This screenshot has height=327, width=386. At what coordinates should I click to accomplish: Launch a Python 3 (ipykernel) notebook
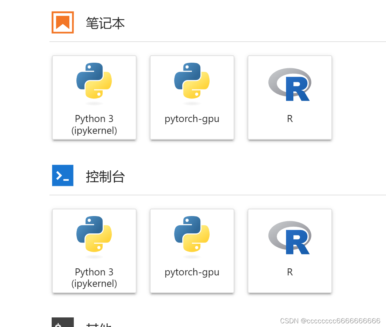(x=94, y=98)
